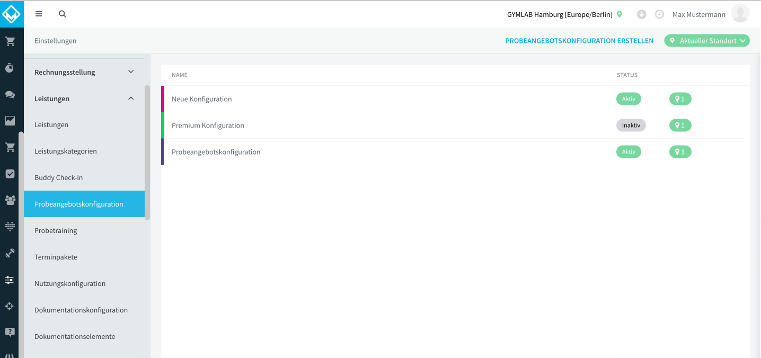Open the Probeangebotskonfiguration table row

[453, 152]
